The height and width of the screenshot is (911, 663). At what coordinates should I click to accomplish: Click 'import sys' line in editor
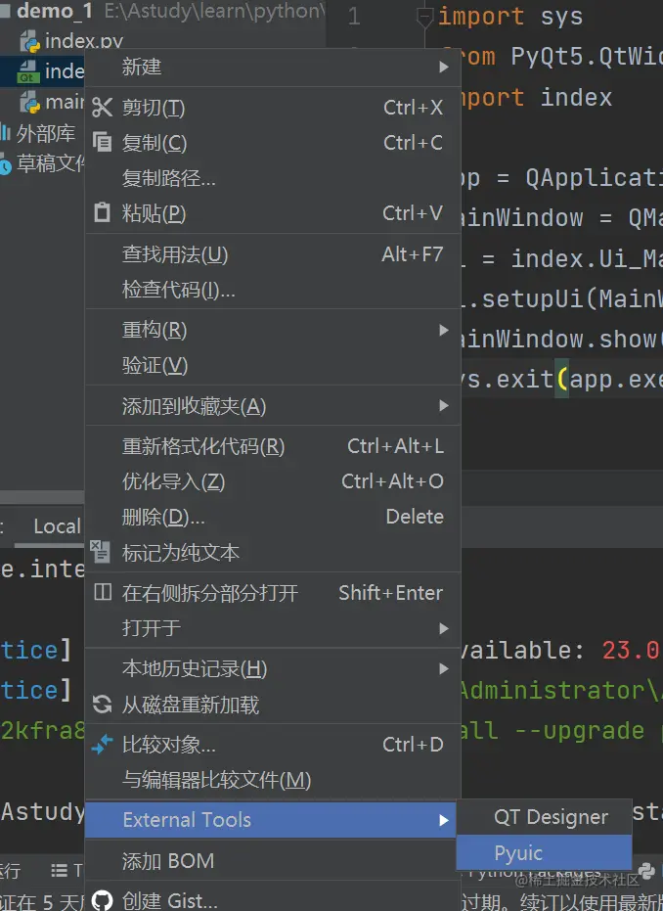point(509,17)
